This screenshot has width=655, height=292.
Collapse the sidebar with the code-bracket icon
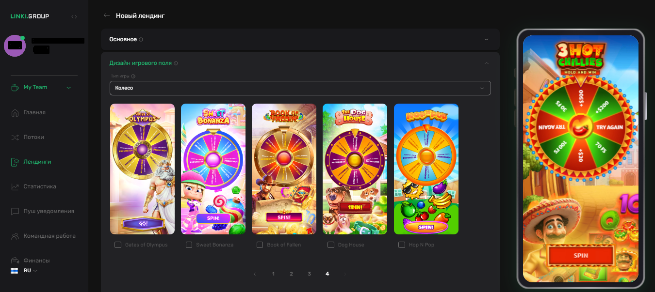click(x=74, y=16)
